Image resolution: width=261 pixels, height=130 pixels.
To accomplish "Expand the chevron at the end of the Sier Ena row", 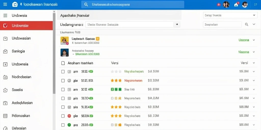I will click(x=254, y=89).
